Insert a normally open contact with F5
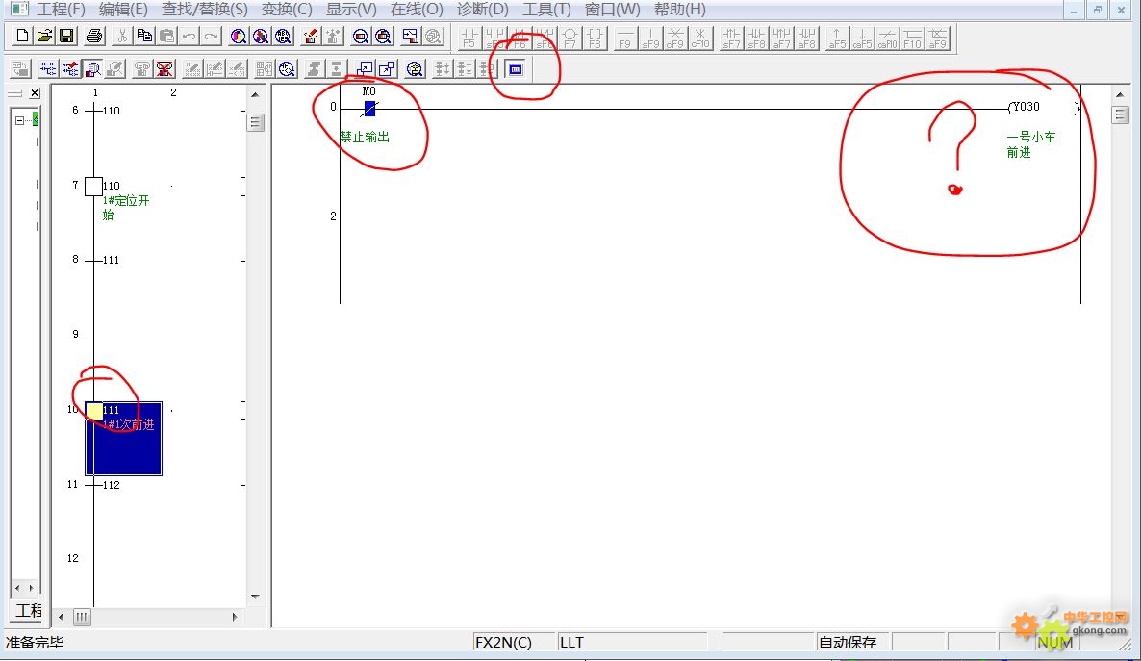The height and width of the screenshot is (661, 1141). 469,38
